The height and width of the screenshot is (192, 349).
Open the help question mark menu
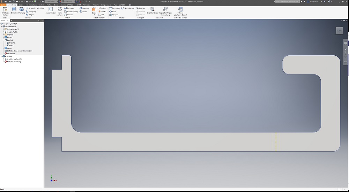click(x=330, y=1)
